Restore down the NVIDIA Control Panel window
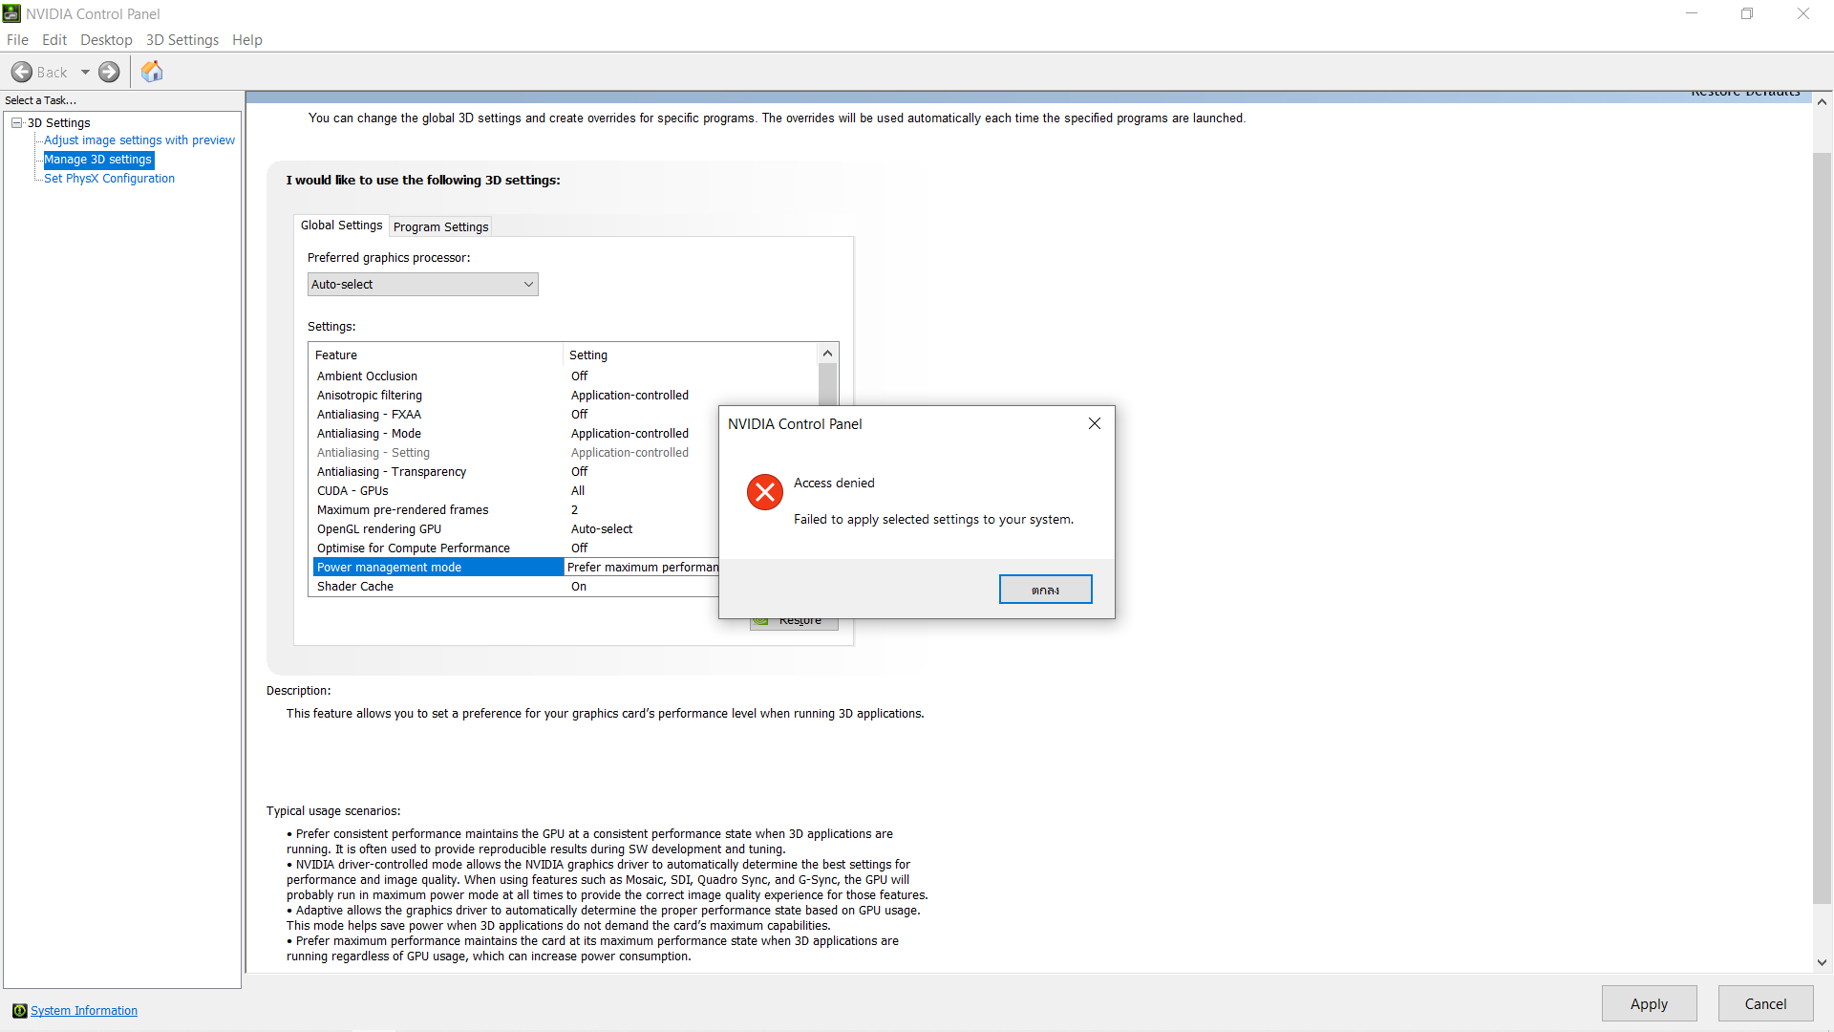 [x=1747, y=13]
